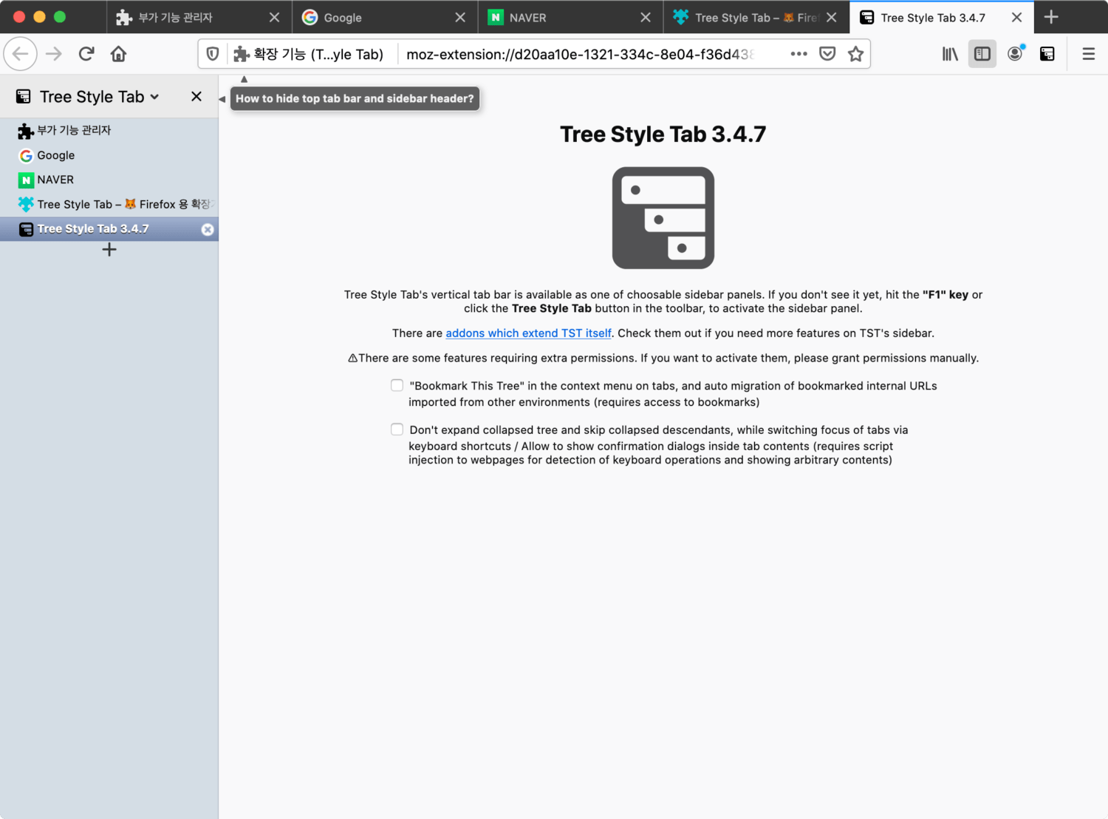
Task: Click the tracking protection shield icon
Action: tap(213, 54)
